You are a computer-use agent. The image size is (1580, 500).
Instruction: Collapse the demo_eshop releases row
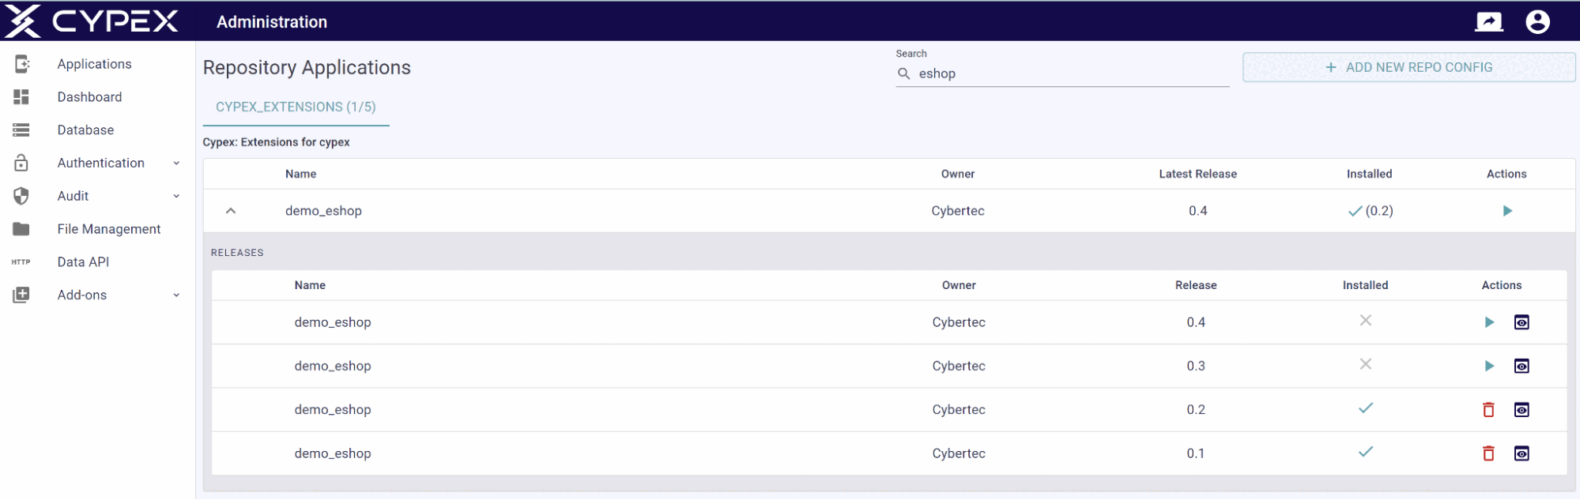(x=231, y=211)
